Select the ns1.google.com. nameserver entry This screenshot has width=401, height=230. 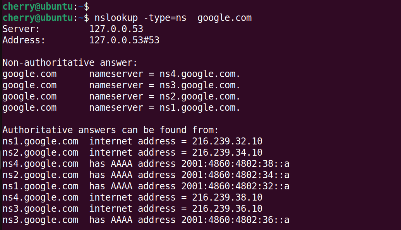200,108
